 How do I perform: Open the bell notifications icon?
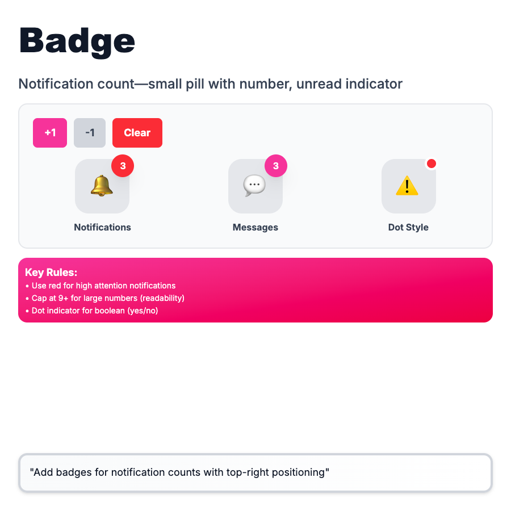click(x=102, y=187)
